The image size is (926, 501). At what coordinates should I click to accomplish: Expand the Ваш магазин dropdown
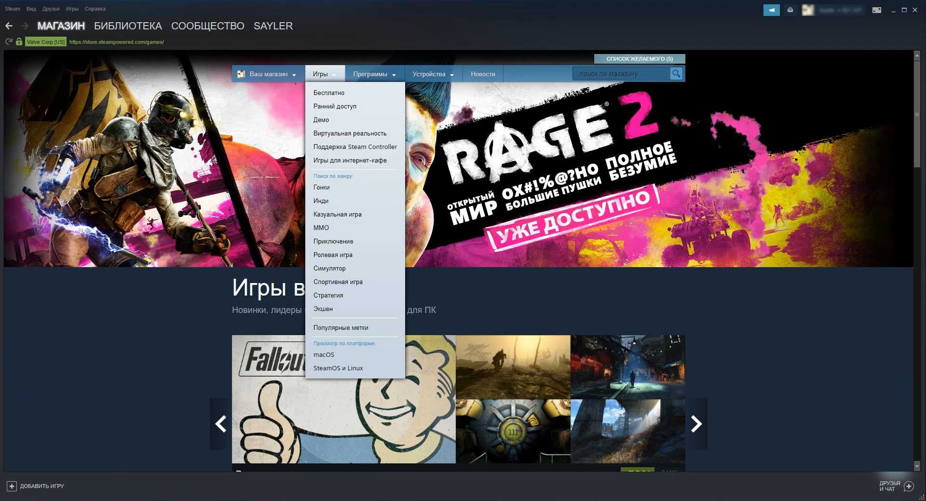tap(268, 74)
